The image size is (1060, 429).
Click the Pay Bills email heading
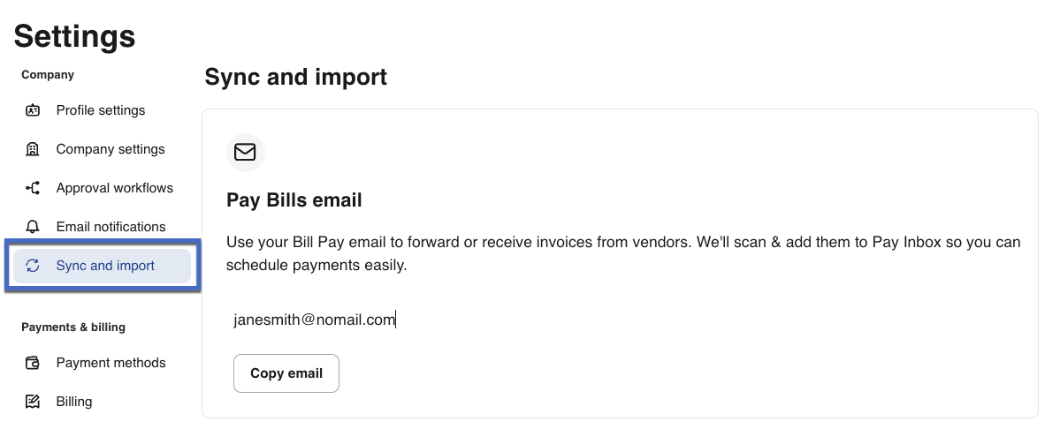tap(294, 200)
